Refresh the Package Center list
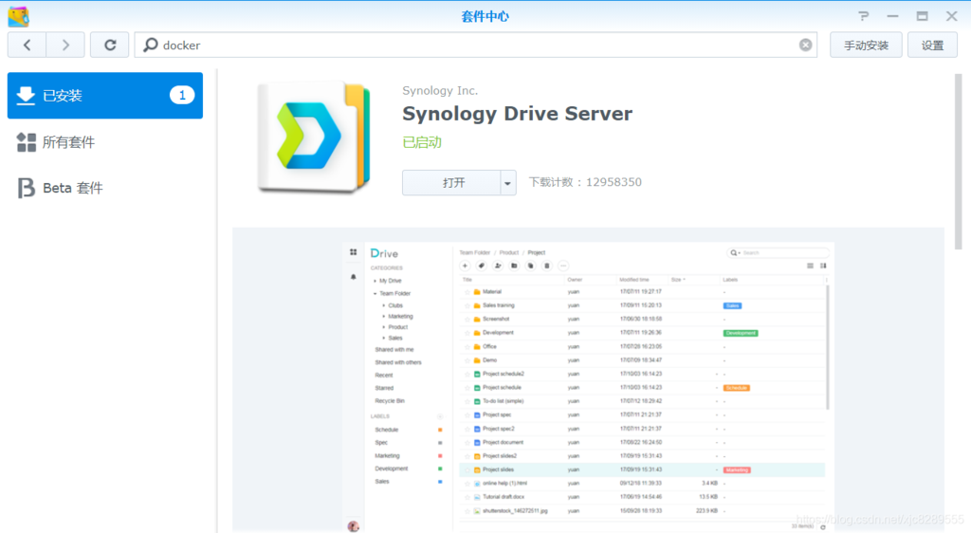The height and width of the screenshot is (533, 971). pyautogui.click(x=110, y=46)
